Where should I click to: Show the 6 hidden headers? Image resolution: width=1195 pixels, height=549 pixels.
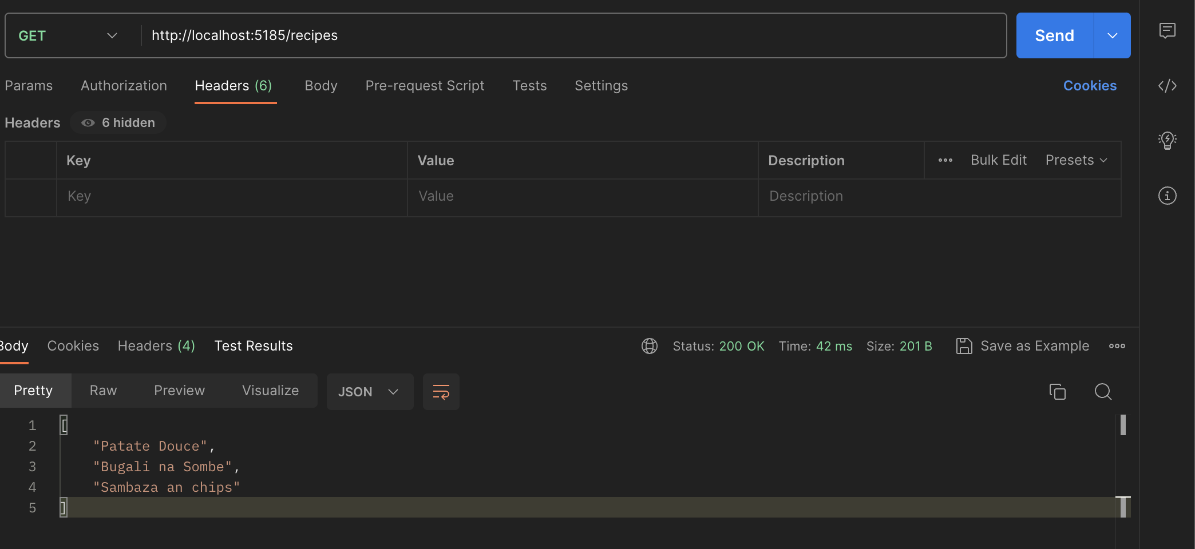click(118, 122)
